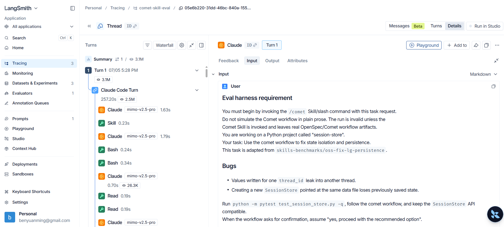Copy the User message content
Screen dimensions: 504x227
(493, 86)
